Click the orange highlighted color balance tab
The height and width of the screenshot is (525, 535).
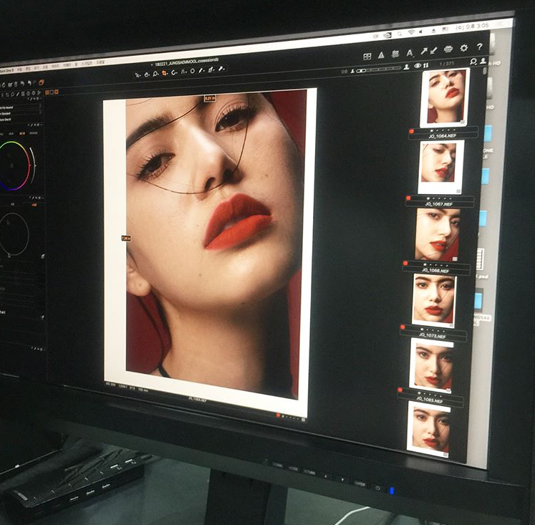21,134
